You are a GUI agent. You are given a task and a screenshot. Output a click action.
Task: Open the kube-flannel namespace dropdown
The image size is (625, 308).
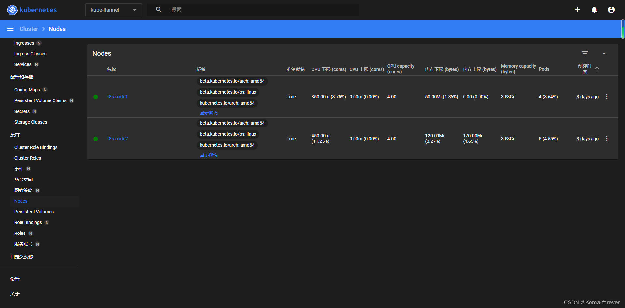click(x=114, y=10)
